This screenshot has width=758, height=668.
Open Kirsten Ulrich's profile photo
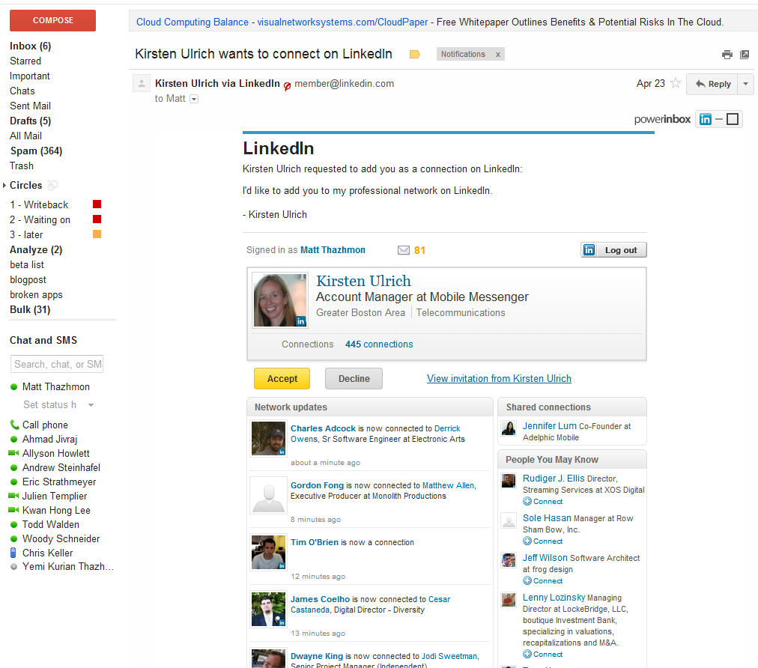[280, 300]
